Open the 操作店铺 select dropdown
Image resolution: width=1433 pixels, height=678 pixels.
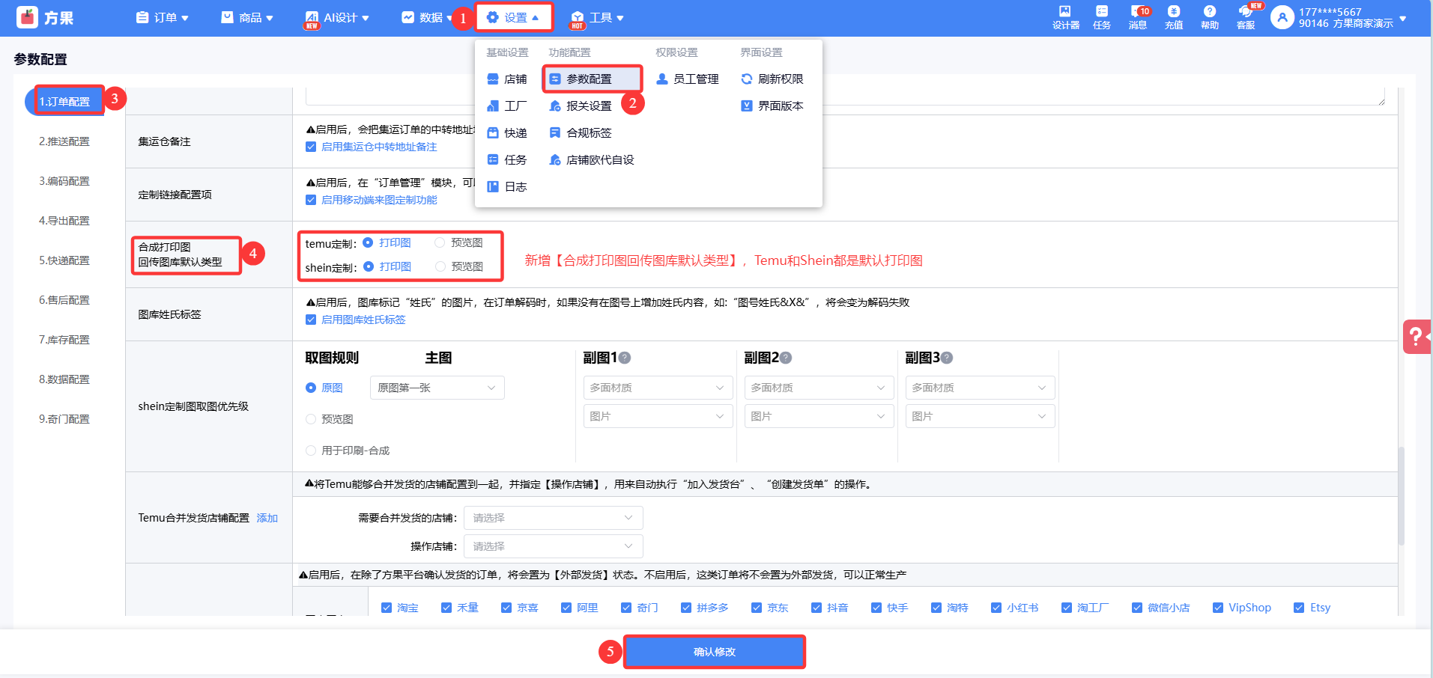tap(553, 546)
